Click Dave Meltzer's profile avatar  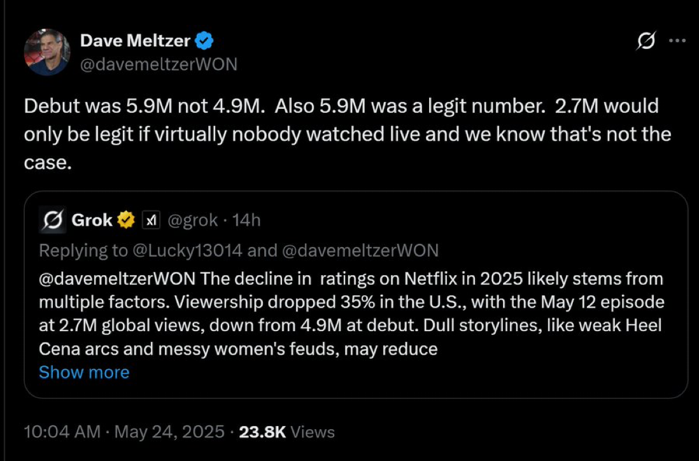pos(46,52)
